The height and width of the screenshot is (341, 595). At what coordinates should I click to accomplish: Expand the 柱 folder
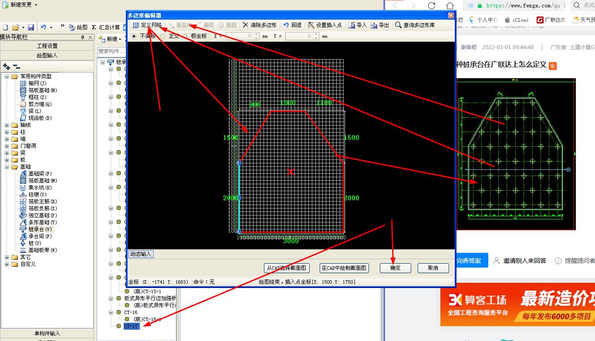pos(7,132)
